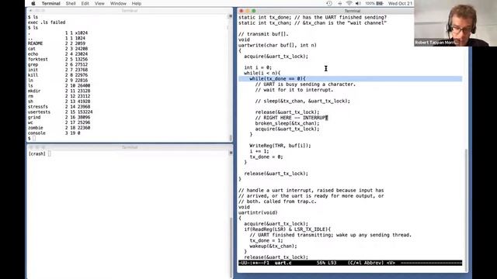Open the Terminal application menu

(50, 3)
